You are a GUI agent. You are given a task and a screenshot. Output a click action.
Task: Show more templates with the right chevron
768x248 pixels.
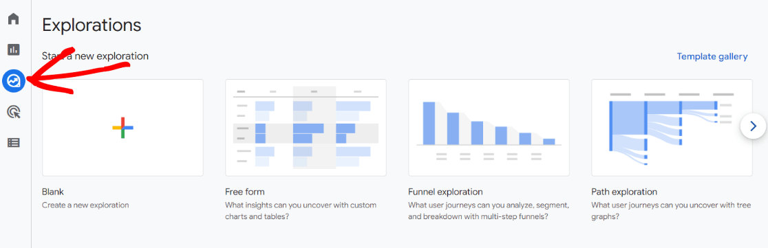[x=753, y=126]
